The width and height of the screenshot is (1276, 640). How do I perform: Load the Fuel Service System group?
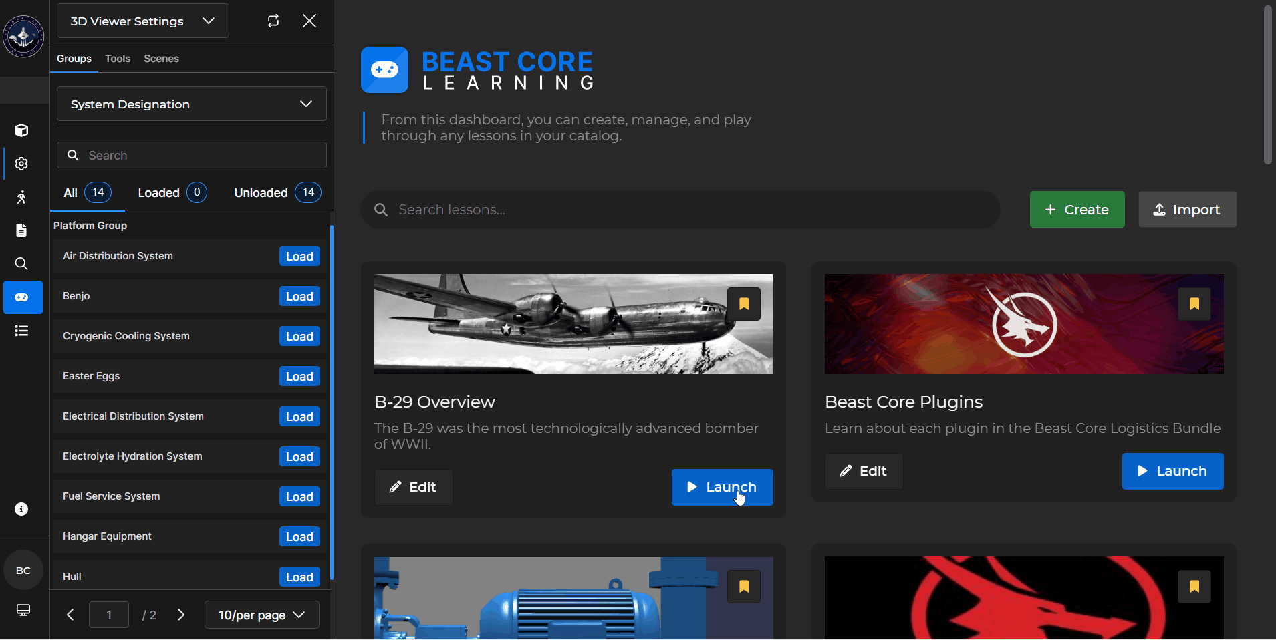coord(299,496)
